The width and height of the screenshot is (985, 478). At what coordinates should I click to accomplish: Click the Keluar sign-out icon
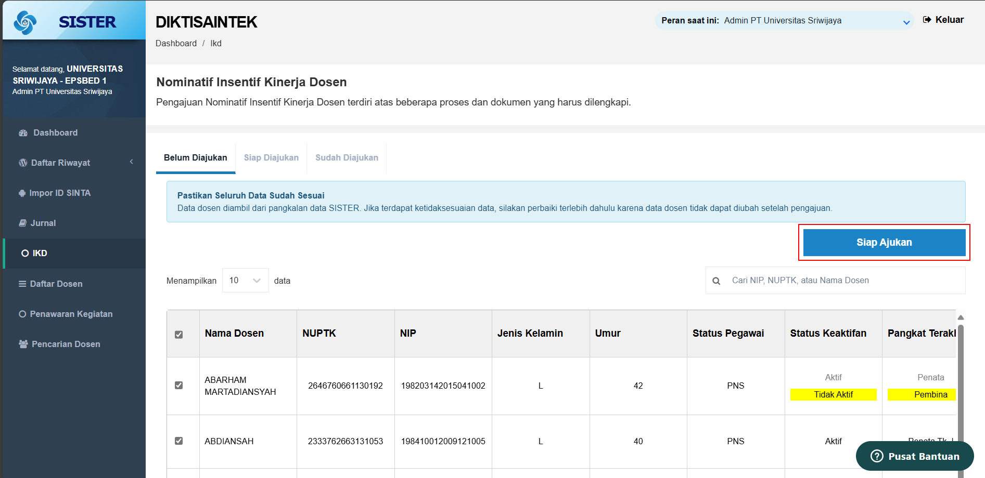click(x=927, y=20)
